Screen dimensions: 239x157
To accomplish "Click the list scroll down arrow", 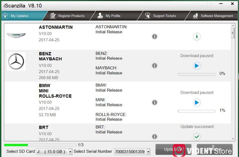I will tap(233, 139).
